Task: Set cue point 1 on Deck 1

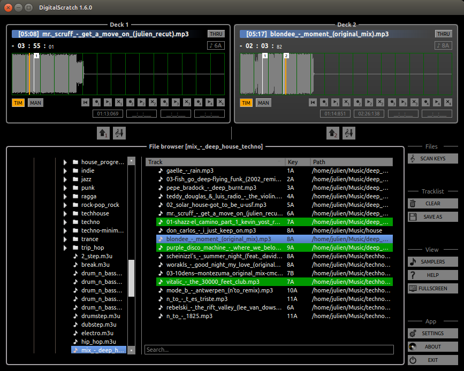Action: pos(97,103)
